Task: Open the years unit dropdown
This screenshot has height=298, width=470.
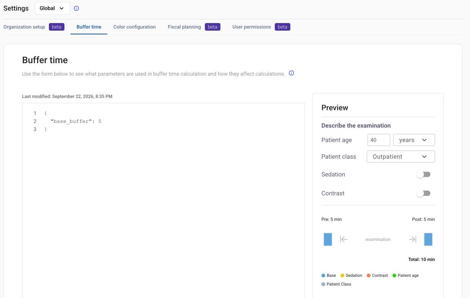Action: click(x=414, y=140)
